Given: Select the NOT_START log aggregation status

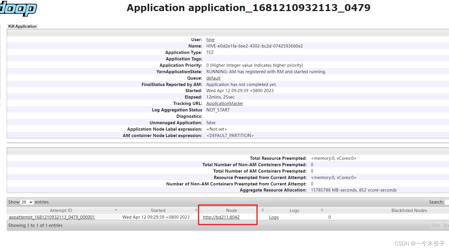Looking at the screenshot, I should click(x=218, y=110).
